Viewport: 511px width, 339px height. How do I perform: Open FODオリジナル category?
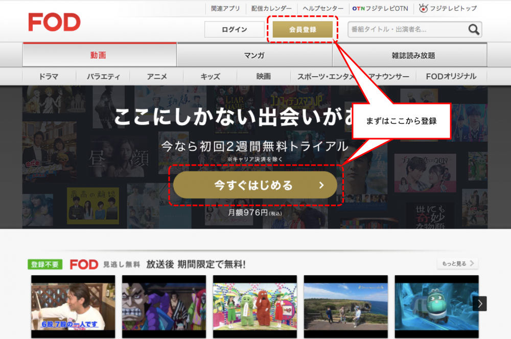pos(451,76)
